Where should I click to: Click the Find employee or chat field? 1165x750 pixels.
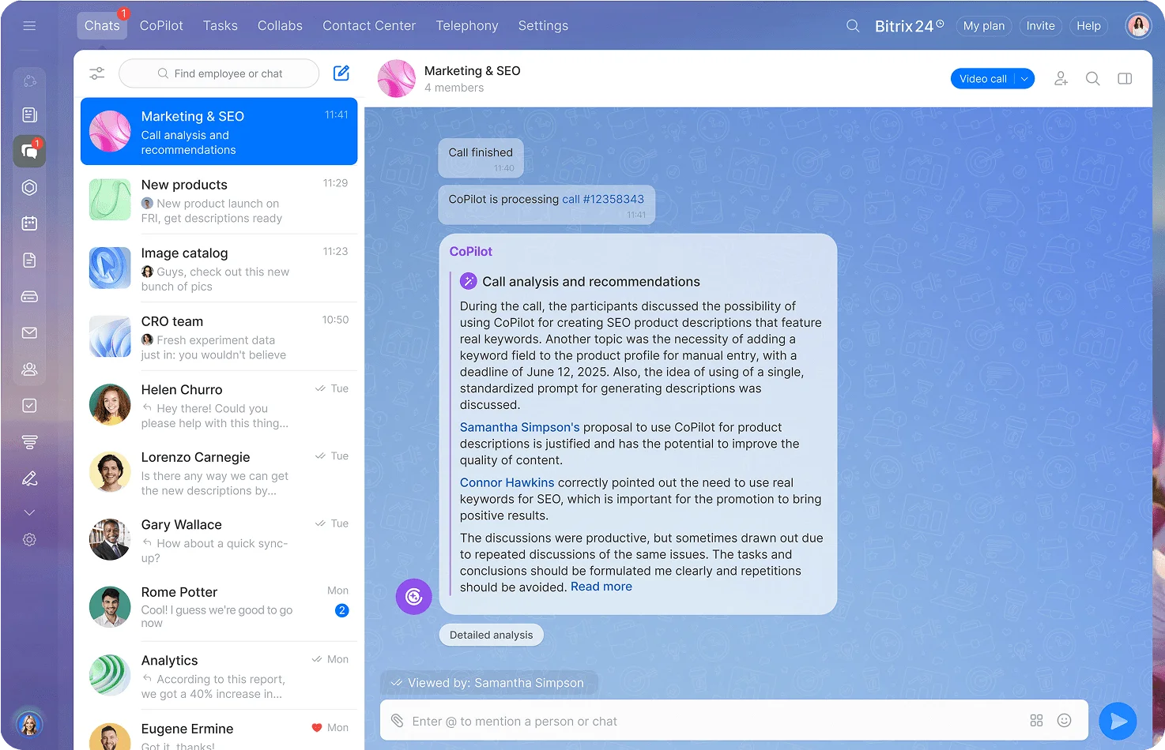[x=220, y=73]
